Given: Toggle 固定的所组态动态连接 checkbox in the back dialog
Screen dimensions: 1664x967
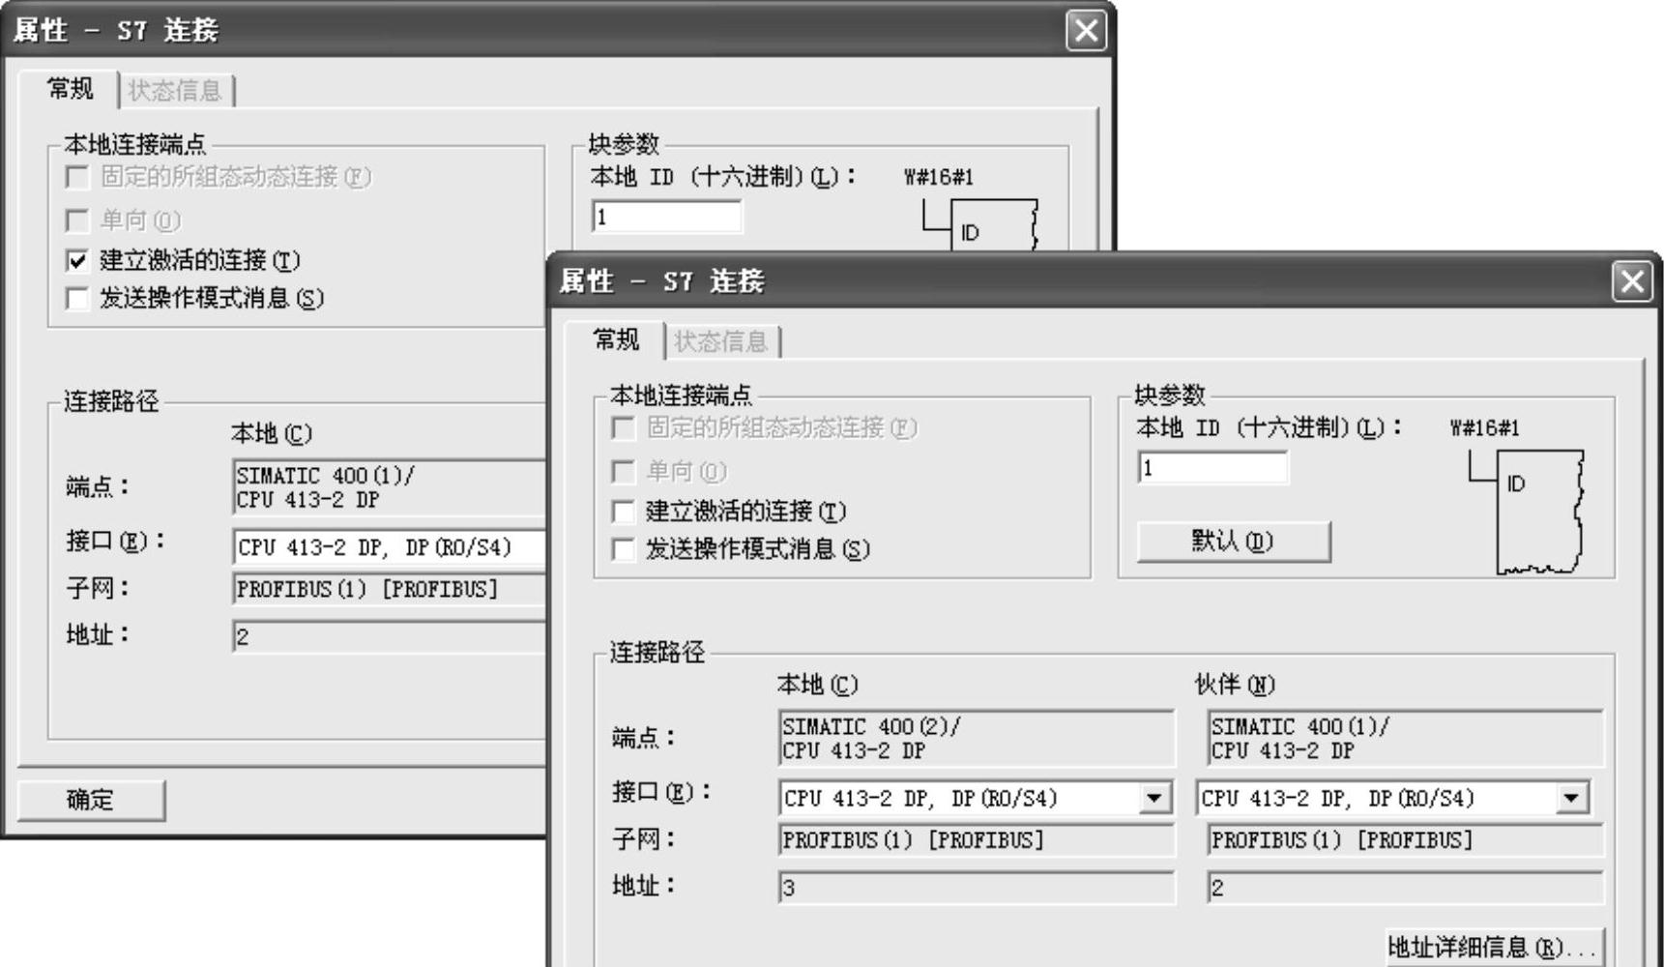Looking at the screenshot, I should tap(77, 177).
